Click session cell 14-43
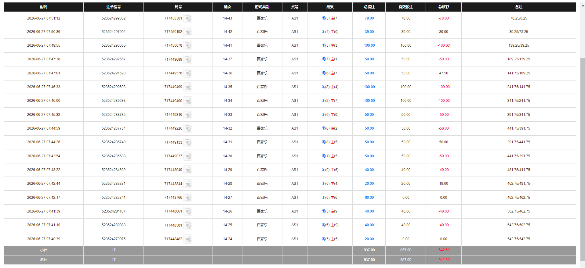Image resolution: width=585 pixels, height=268 pixels. click(227, 18)
